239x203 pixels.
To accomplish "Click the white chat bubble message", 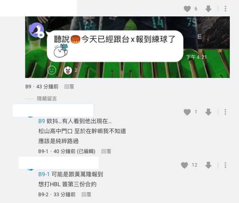I will [x=115, y=46].
